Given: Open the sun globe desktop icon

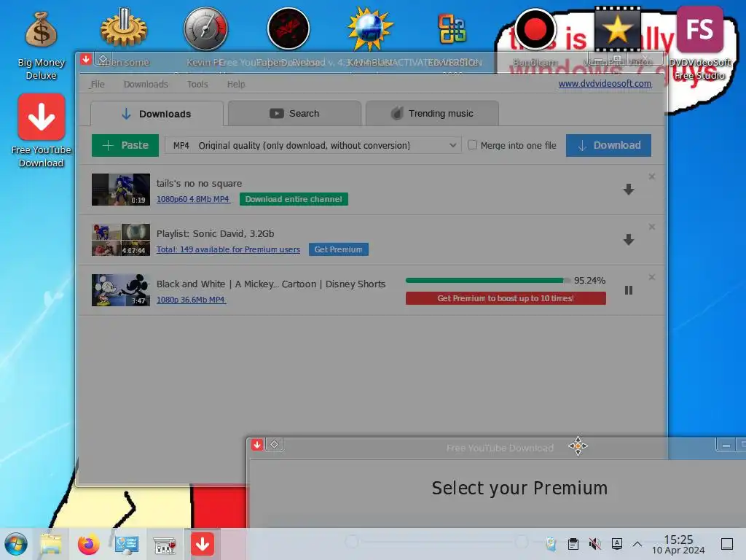Looking at the screenshot, I should point(370,28).
